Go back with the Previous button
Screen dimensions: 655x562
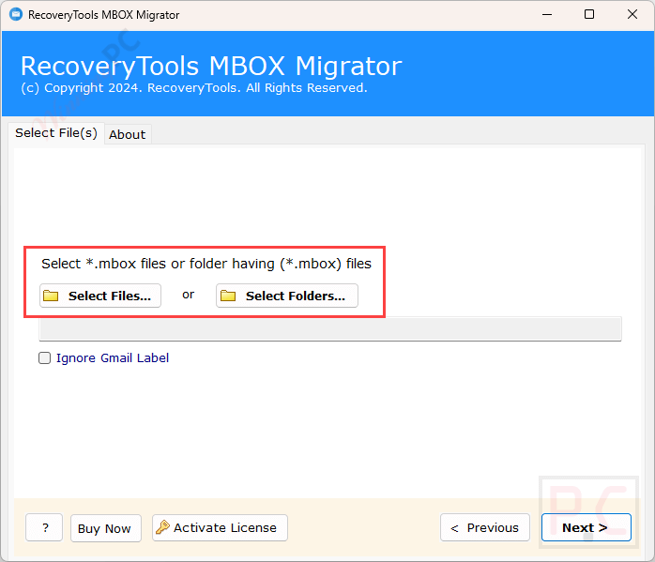click(x=485, y=527)
